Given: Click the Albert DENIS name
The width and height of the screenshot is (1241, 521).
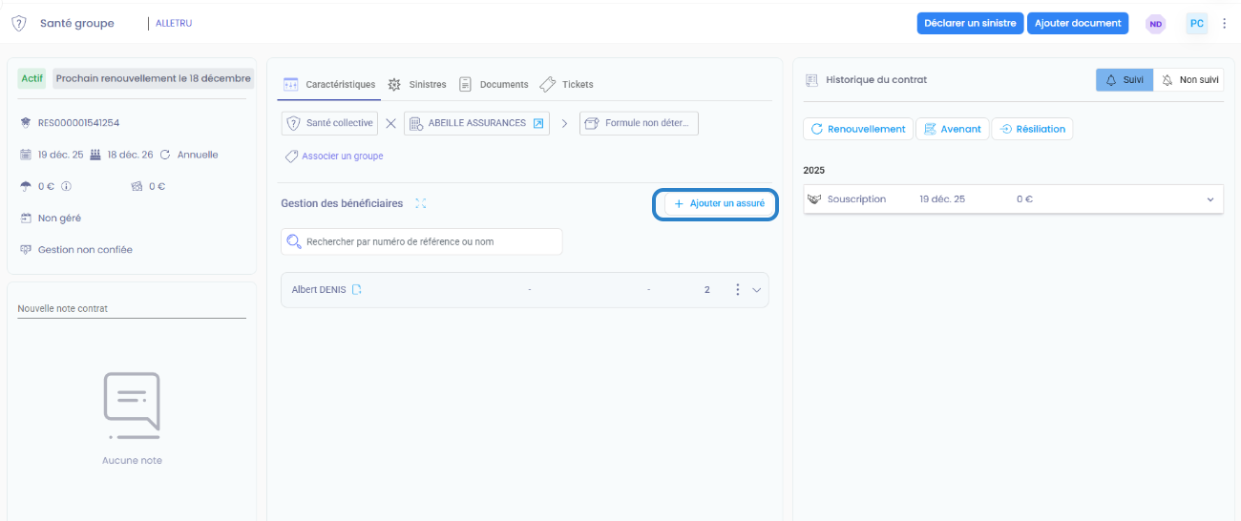Looking at the screenshot, I should (x=319, y=289).
